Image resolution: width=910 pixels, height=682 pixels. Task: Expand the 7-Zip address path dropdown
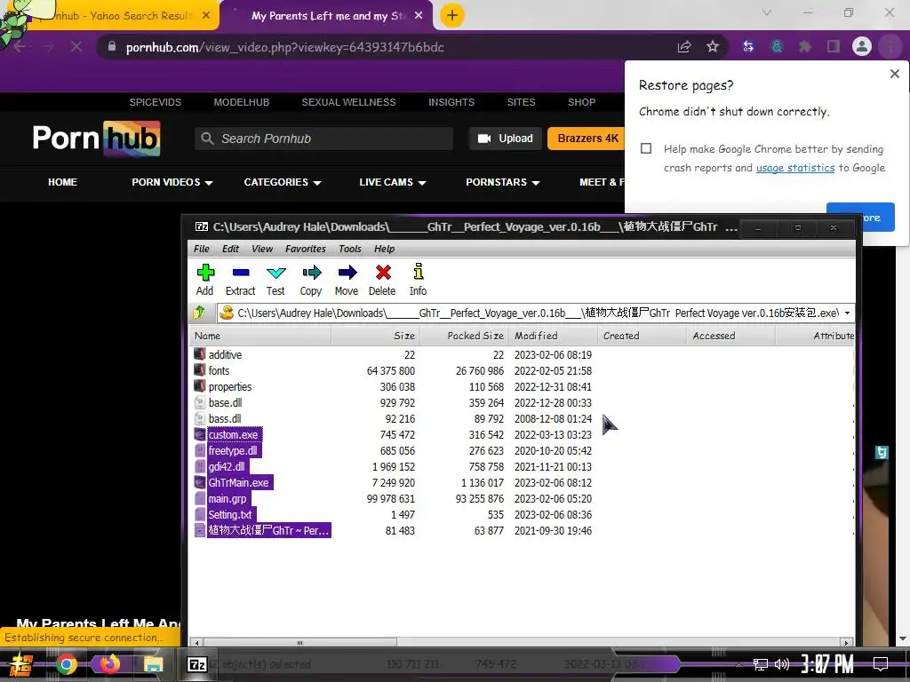pos(847,313)
